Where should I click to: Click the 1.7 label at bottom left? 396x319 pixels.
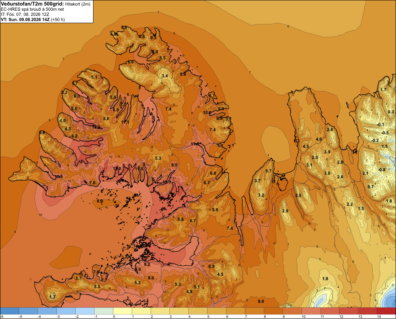(52, 297)
